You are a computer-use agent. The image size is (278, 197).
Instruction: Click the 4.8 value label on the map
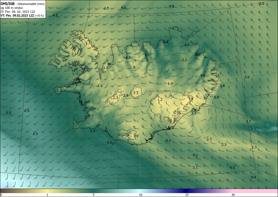(x=203, y=75)
